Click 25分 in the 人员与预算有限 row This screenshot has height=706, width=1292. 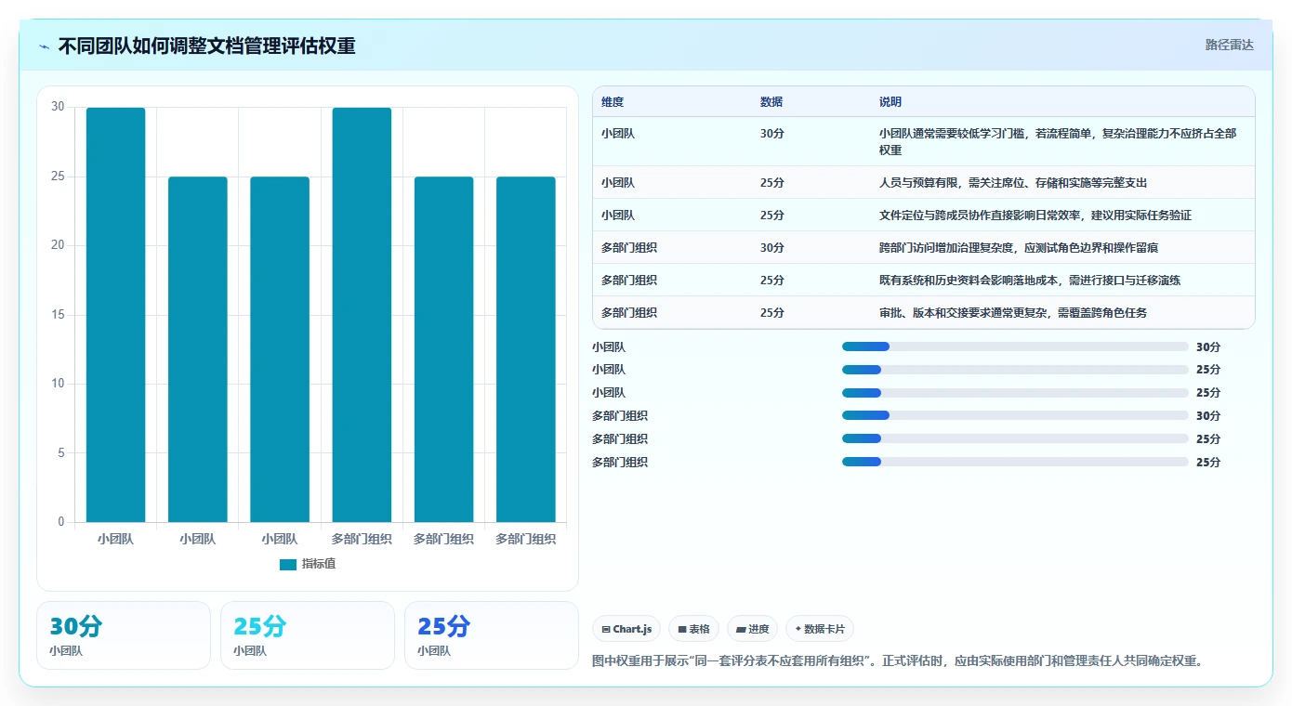(x=772, y=183)
